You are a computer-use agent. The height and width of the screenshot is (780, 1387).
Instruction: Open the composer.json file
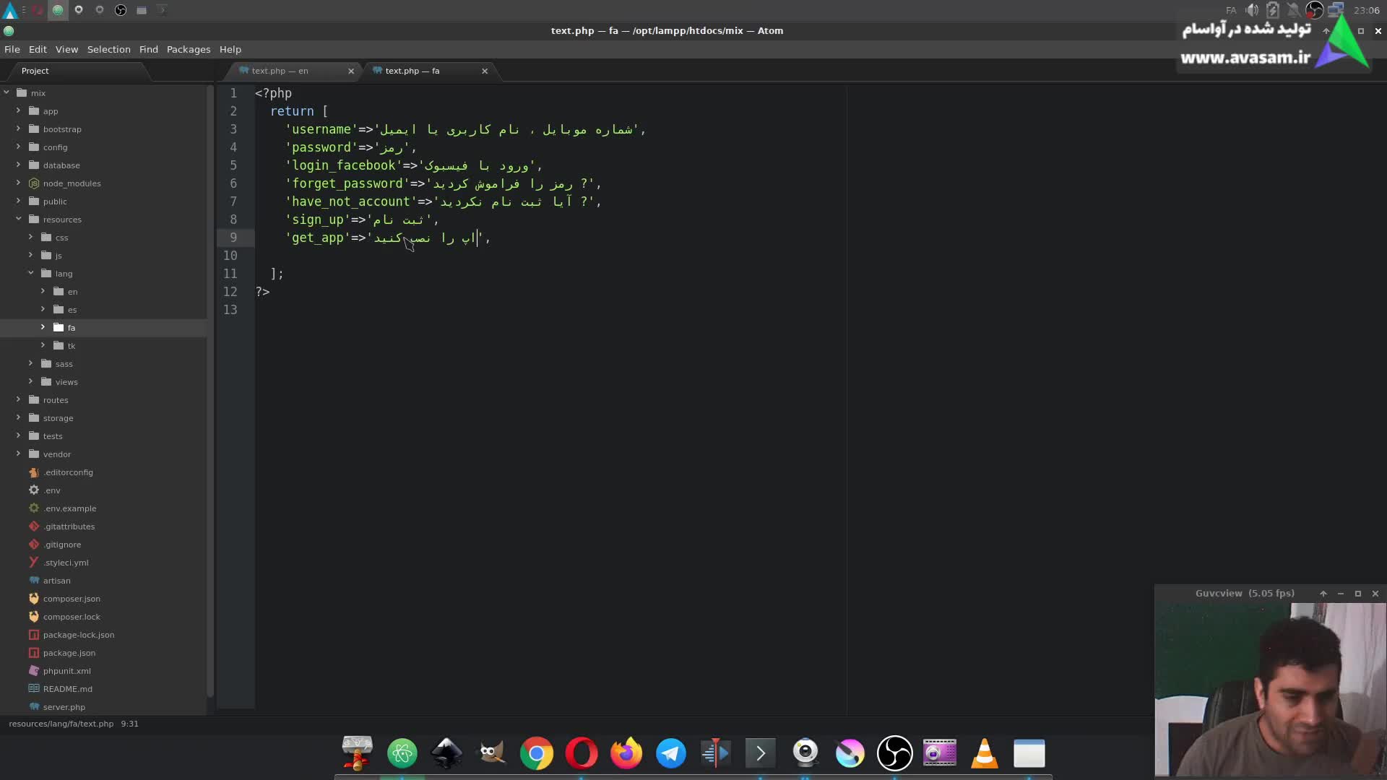(x=72, y=599)
